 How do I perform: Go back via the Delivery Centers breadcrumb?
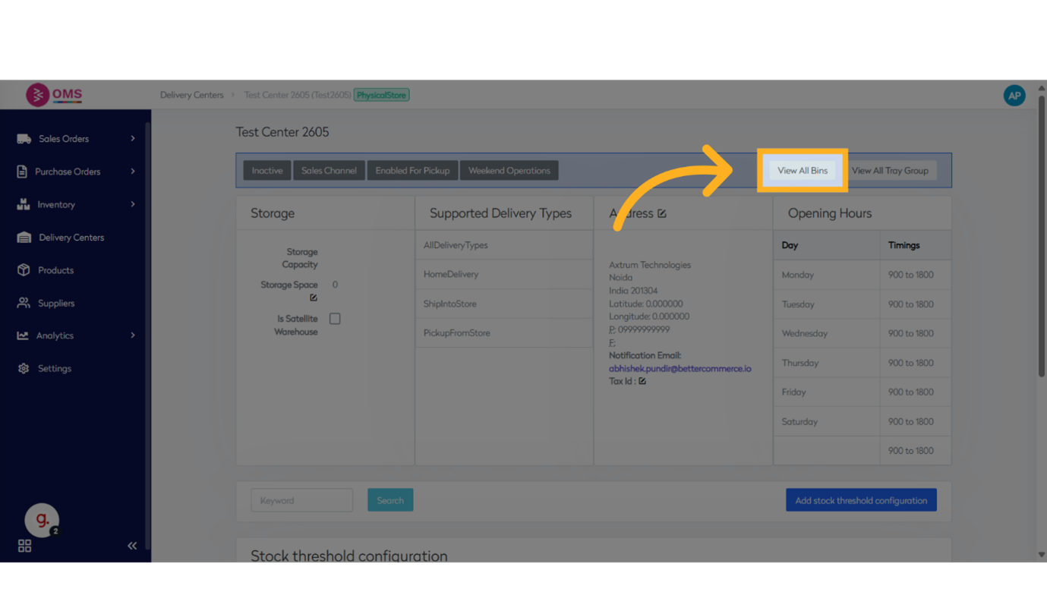point(191,94)
